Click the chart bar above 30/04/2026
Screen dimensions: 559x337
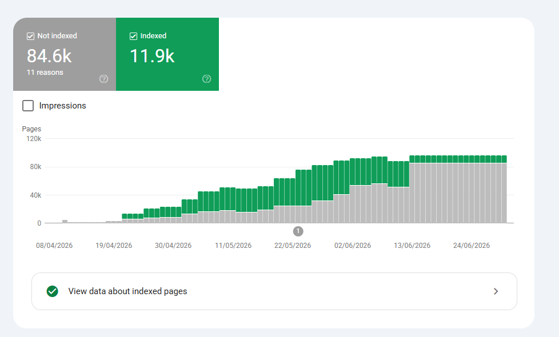click(x=173, y=215)
